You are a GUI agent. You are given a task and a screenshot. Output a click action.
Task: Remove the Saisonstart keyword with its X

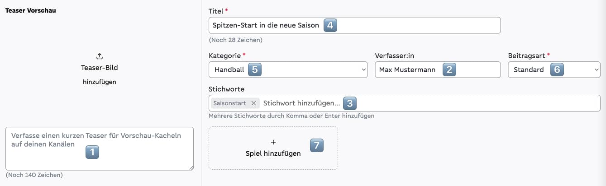click(253, 103)
